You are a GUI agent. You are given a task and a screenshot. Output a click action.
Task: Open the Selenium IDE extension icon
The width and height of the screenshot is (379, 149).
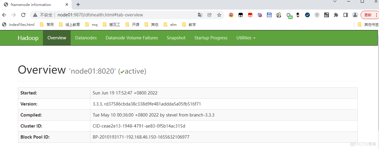327,15
